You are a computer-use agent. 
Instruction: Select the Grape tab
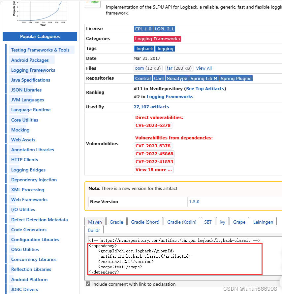(239, 222)
